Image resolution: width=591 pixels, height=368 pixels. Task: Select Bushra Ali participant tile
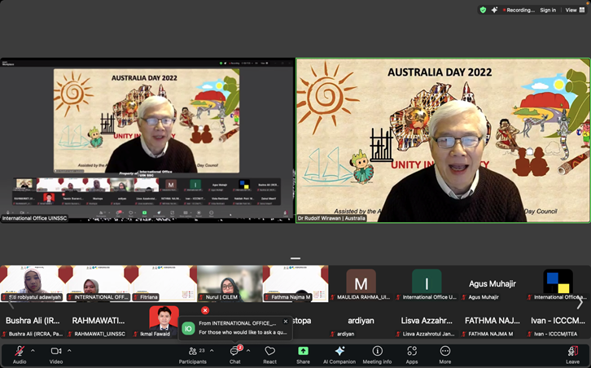point(33,321)
